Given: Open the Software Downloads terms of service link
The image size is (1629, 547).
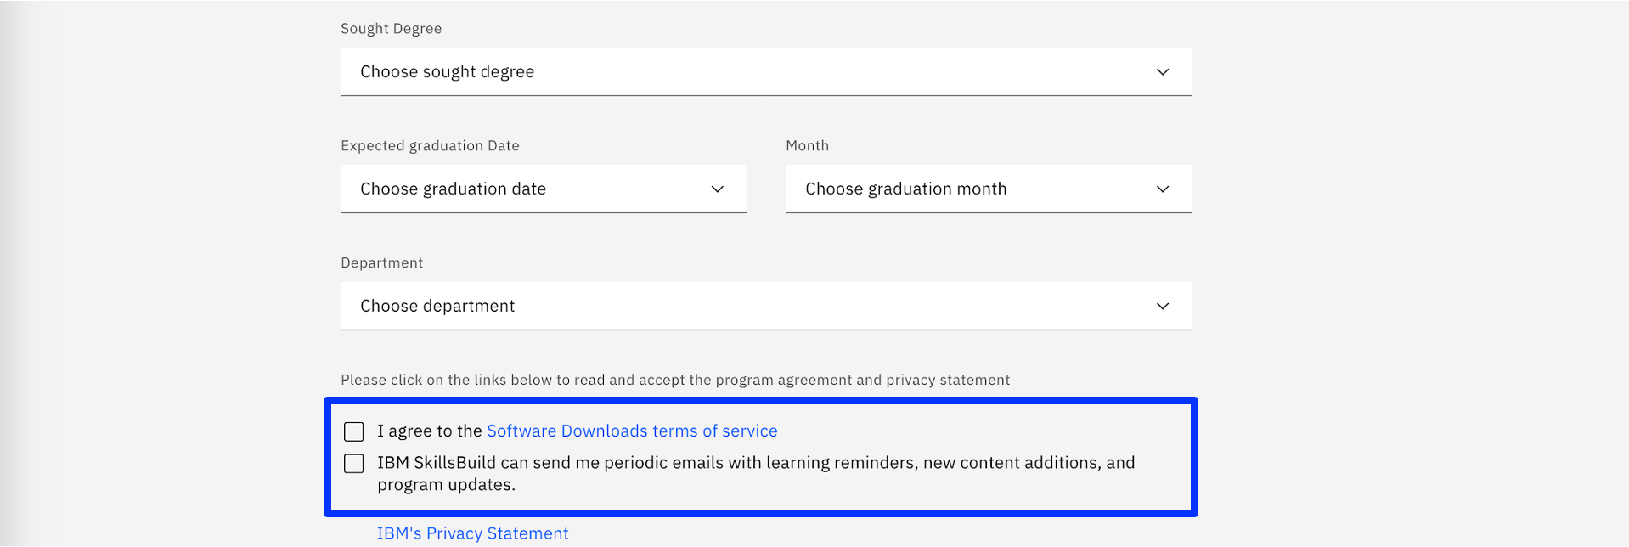Looking at the screenshot, I should pyautogui.click(x=632, y=431).
